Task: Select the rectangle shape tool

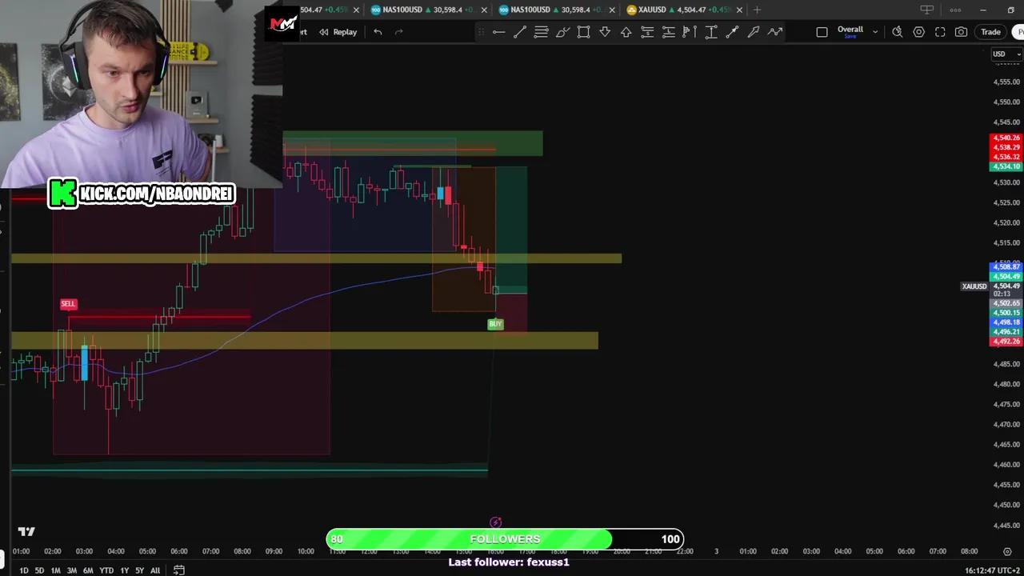Action: (583, 32)
